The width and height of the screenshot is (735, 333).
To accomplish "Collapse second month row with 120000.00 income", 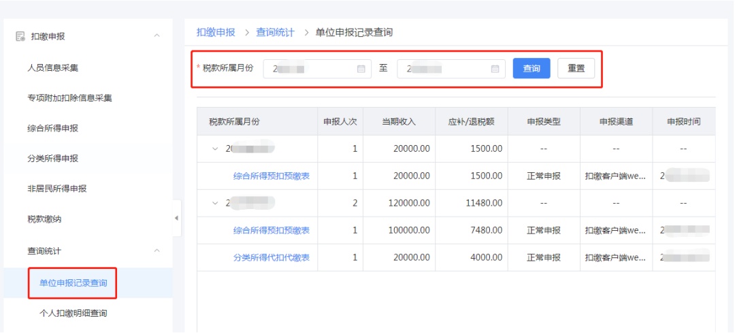I will click(x=214, y=203).
